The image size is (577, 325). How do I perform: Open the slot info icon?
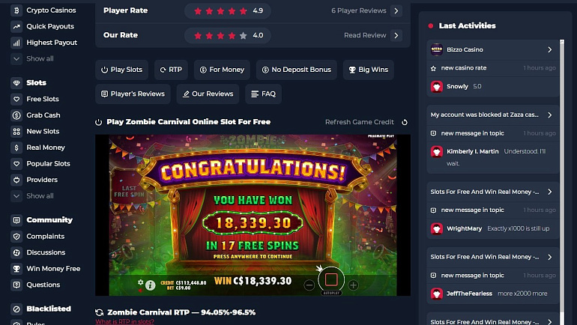click(x=150, y=285)
